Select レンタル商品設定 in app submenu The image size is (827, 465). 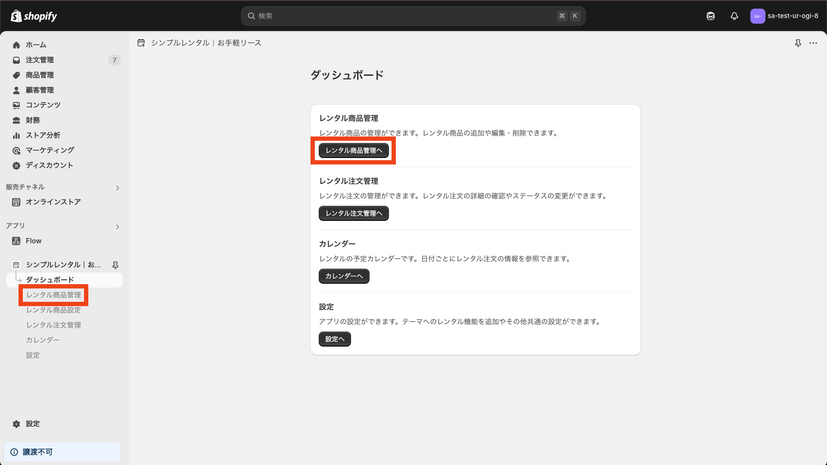[53, 310]
